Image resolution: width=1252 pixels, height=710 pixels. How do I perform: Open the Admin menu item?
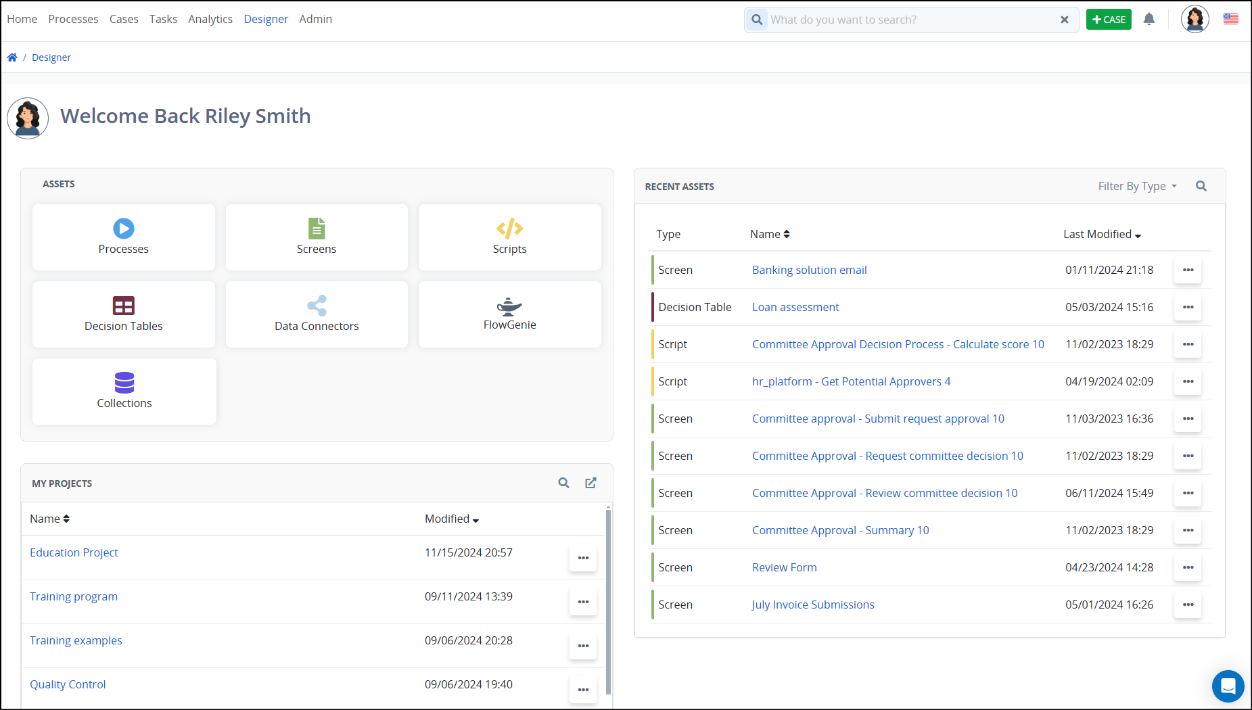(316, 19)
